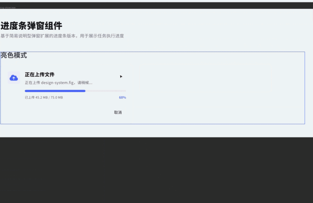Click the indigo rounded icon tile in the dialog

point(14,77)
